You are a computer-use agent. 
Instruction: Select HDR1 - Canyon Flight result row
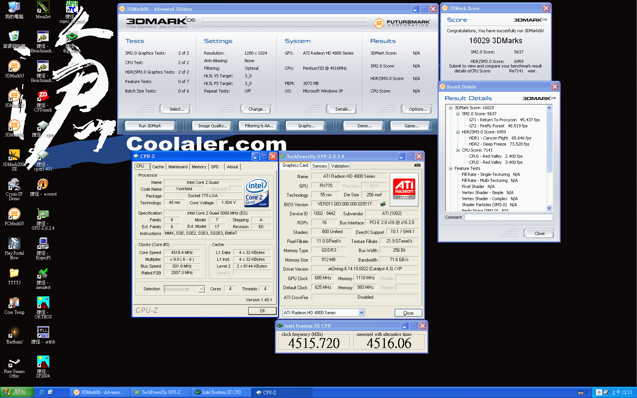pos(500,138)
